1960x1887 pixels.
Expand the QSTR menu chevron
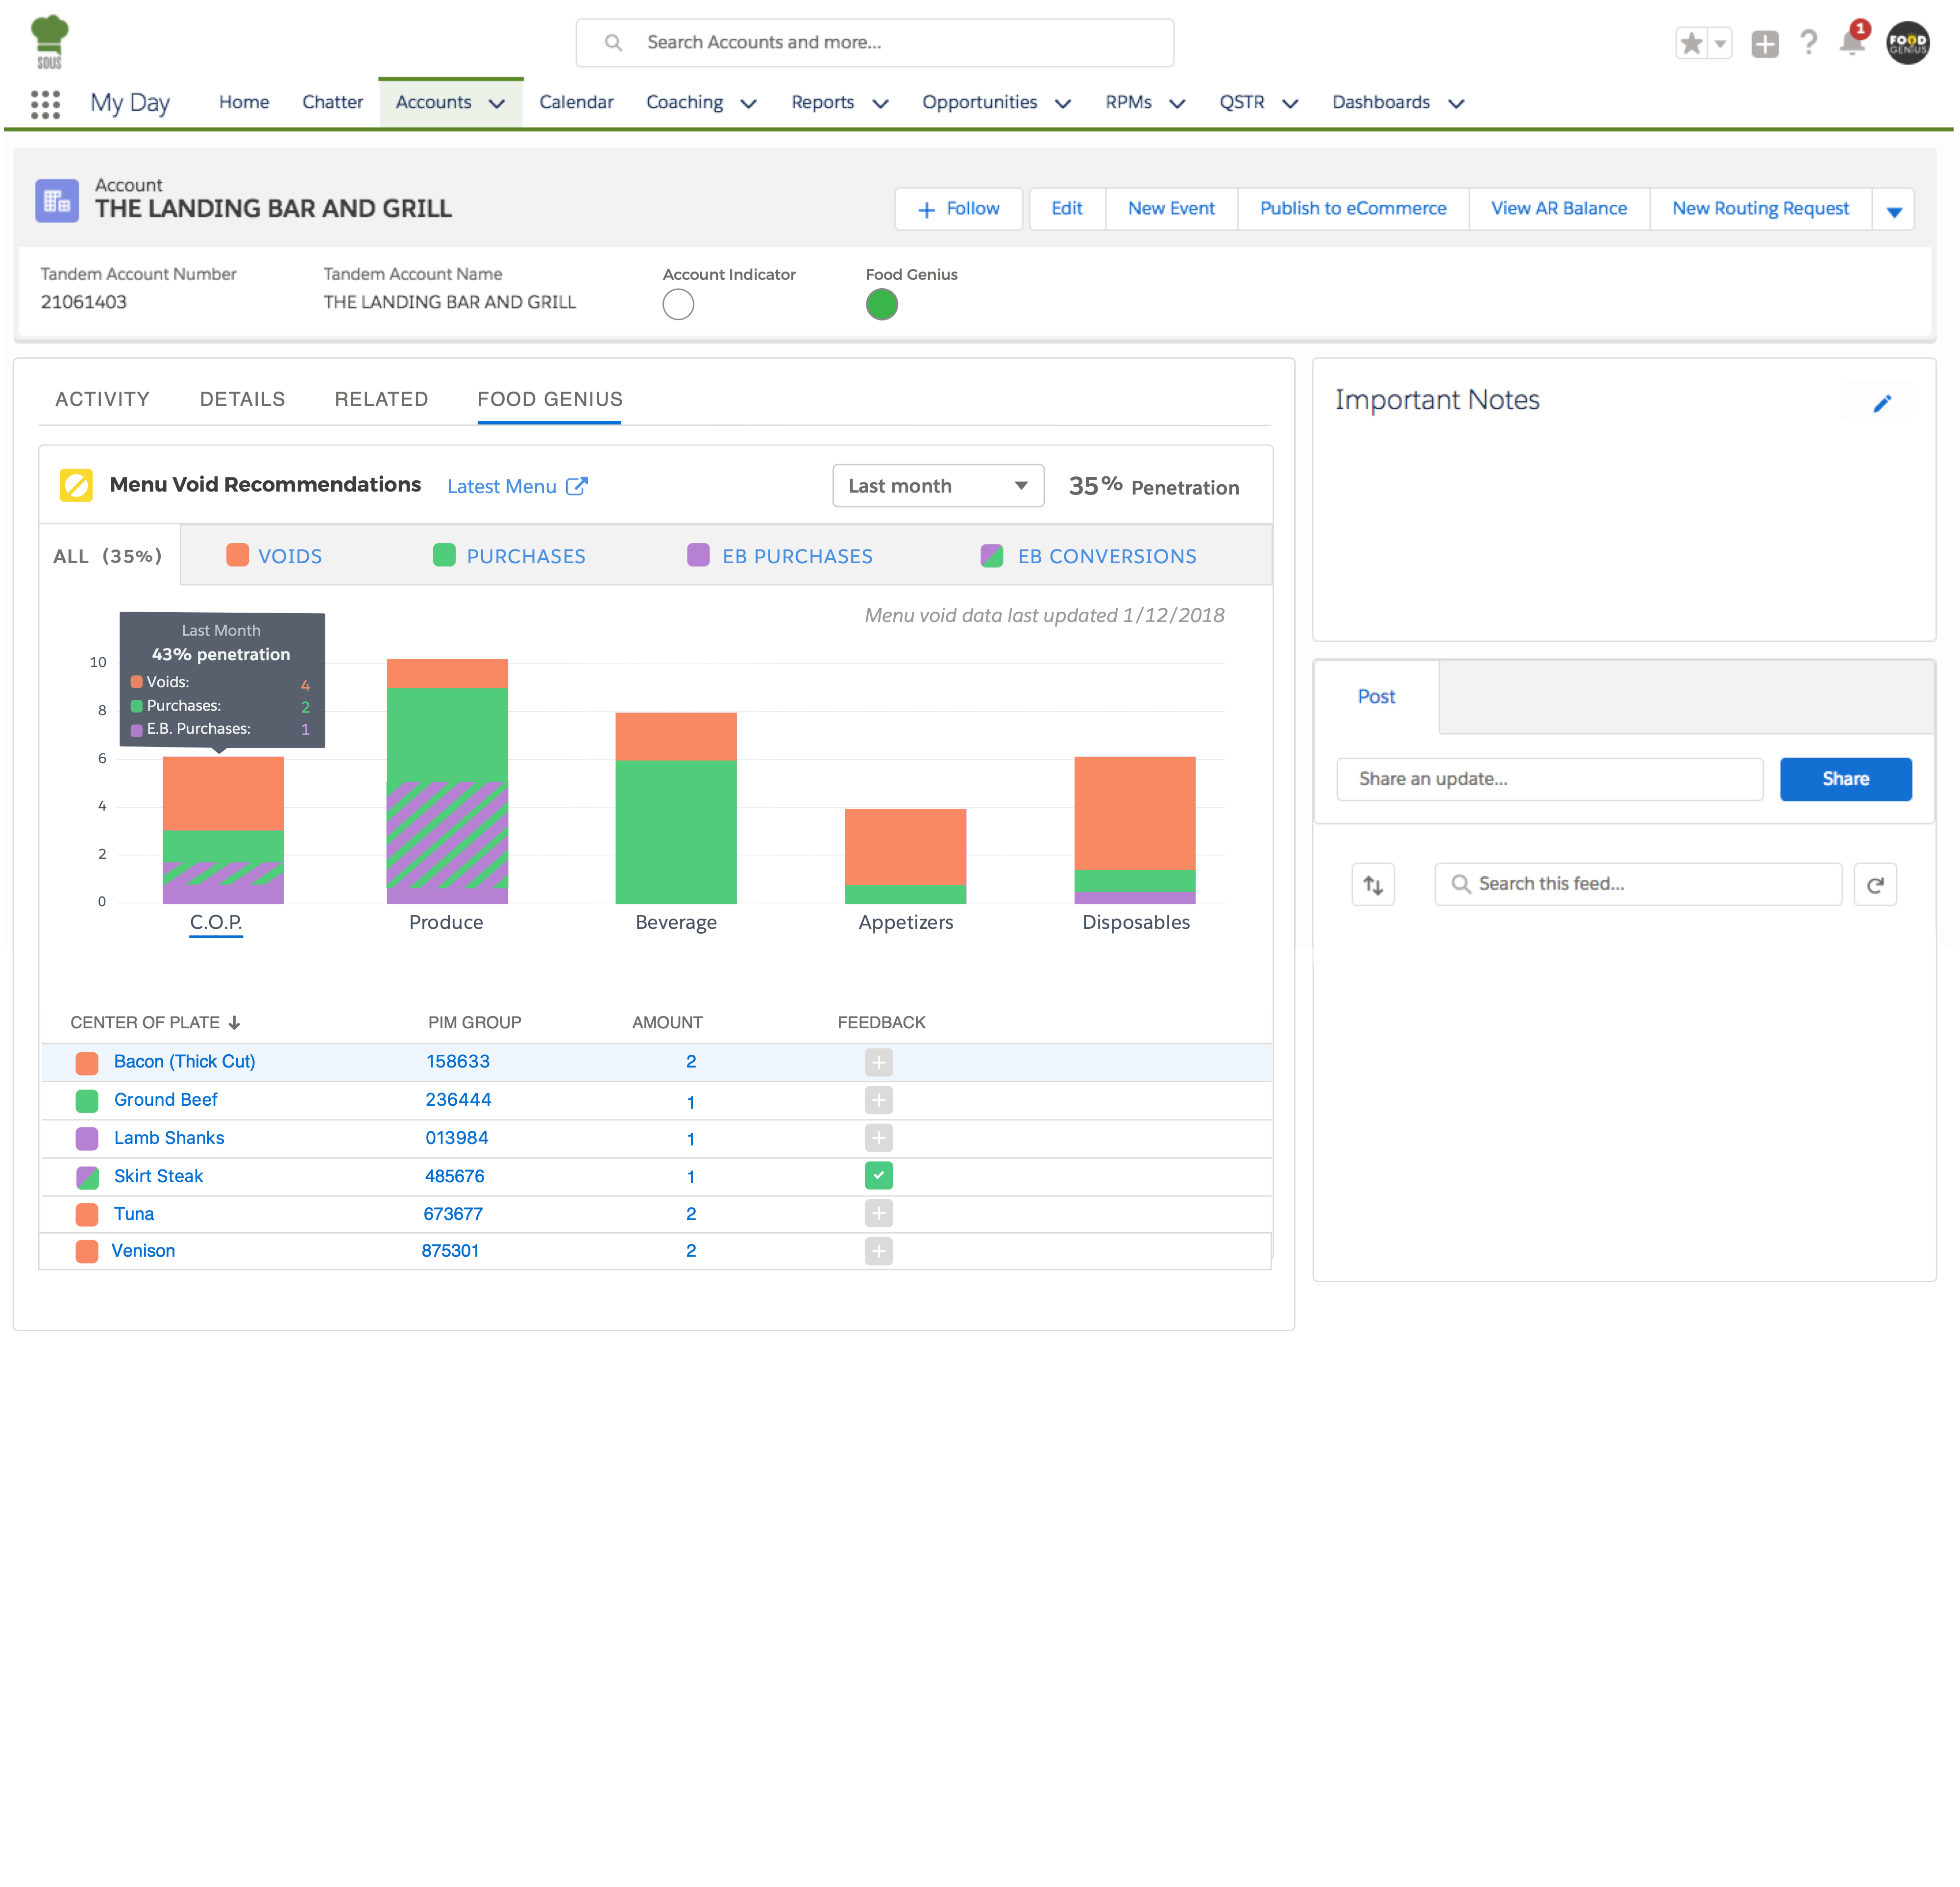(1290, 104)
